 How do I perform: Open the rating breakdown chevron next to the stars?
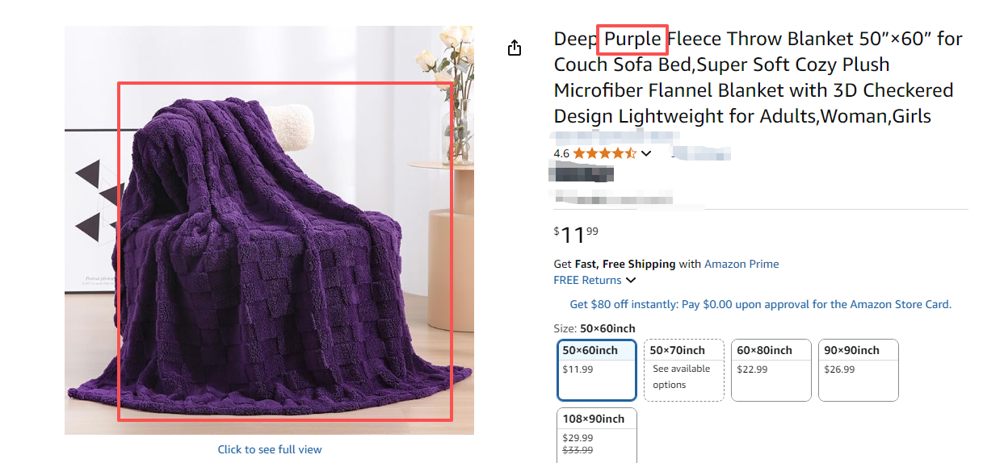tap(646, 153)
